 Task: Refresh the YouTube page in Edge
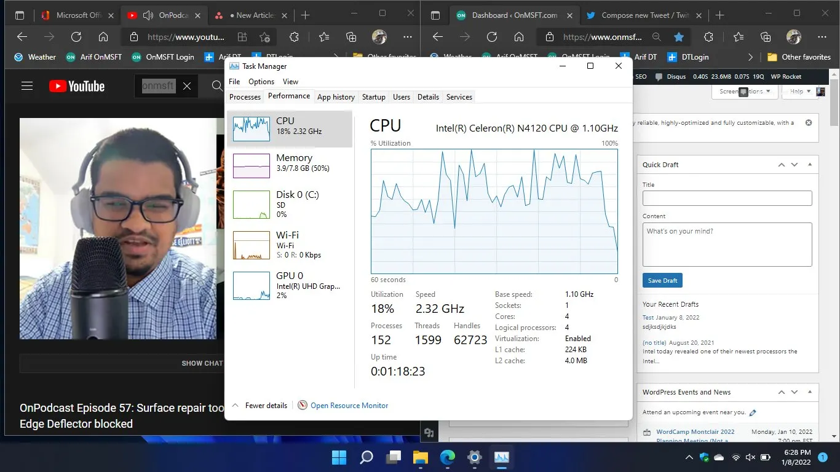[x=76, y=37]
